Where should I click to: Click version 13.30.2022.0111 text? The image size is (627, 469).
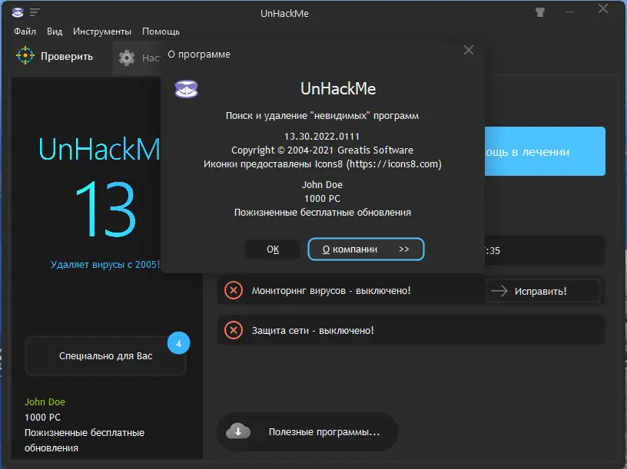point(322,136)
